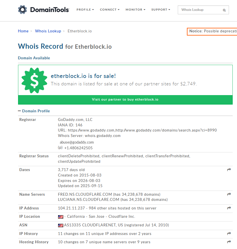The width and height of the screenshot is (237, 249).
Task: Click the registrar URL line
Action: tap(137, 130)
